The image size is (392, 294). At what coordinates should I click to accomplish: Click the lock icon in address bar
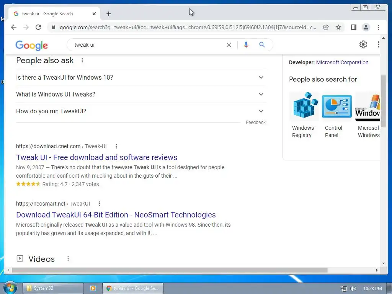click(x=54, y=27)
